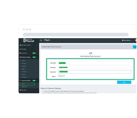Expand the Manage Products chevron
Image resolution: width=137 pixels, height=118 pixels.
pyautogui.click(x=37, y=45)
